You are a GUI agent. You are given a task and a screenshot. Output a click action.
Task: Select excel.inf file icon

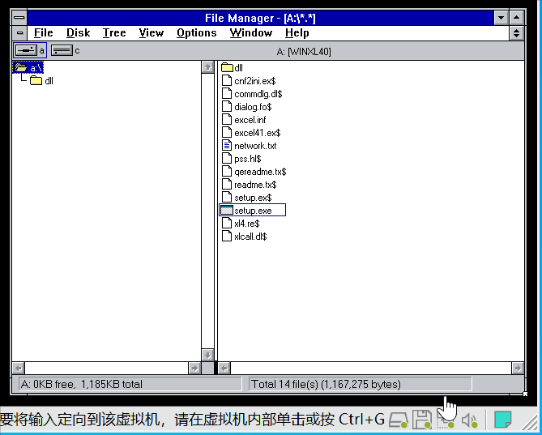pyautogui.click(x=227, y=120)
